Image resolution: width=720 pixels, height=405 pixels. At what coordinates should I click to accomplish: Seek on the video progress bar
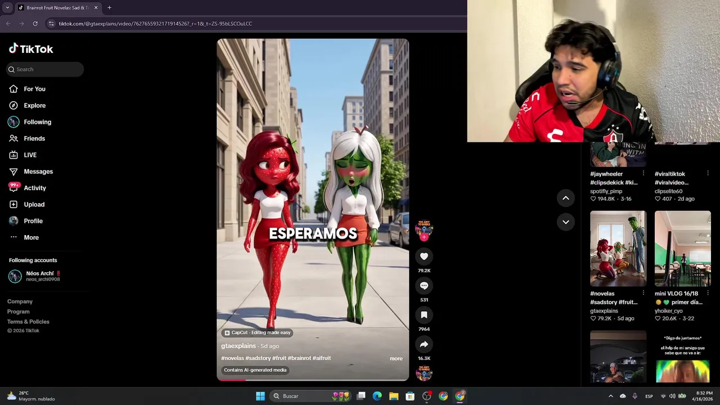(313, 380)
